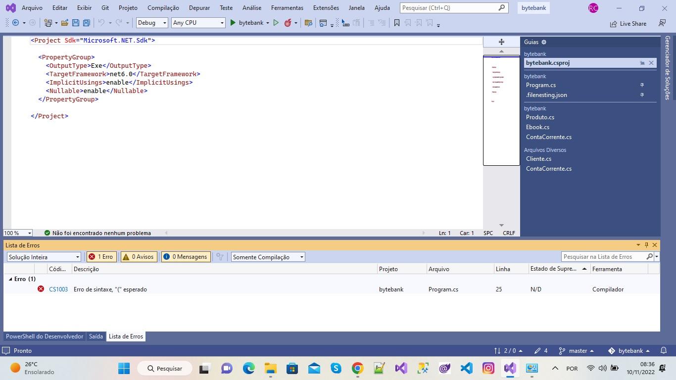The width and height of the screenshot is (676, 380).
Task: Open Guias tab settings gear
Action: point(544,42)
